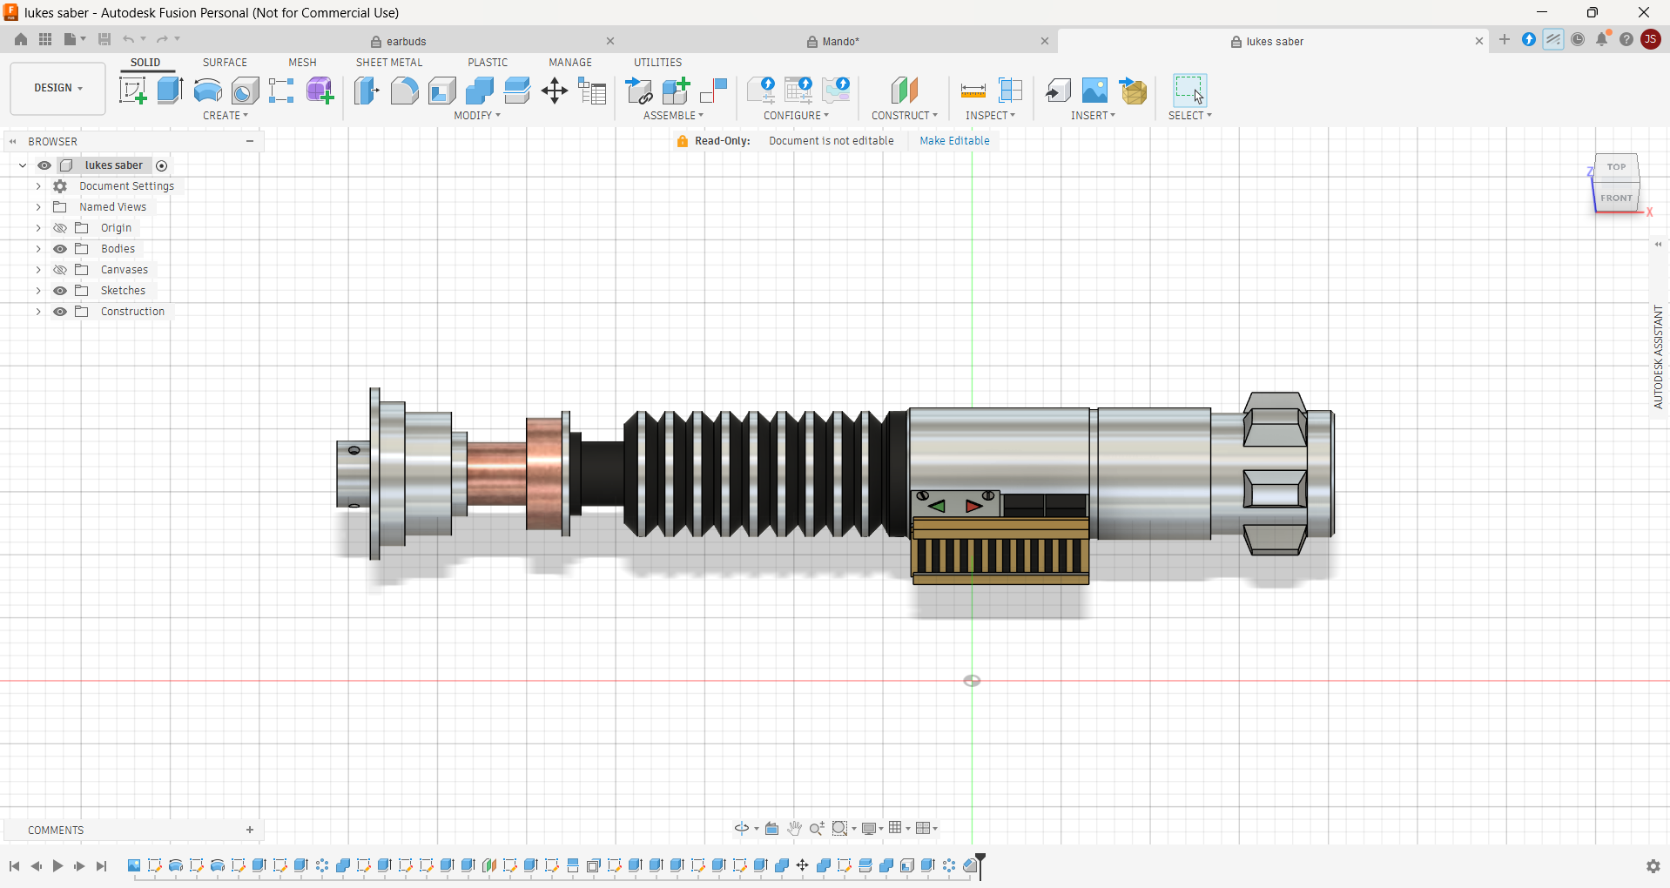This screenshot has width=1670, height=888.
Task: Open the user profile JS avatar
Action: click(x=1650, y=39)
